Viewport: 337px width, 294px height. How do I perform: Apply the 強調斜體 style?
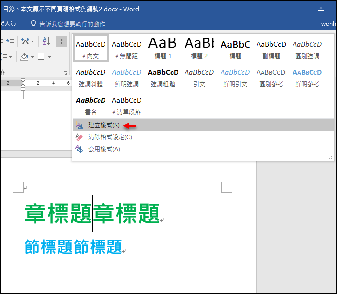pyautogui.click(x=91, y=77)
